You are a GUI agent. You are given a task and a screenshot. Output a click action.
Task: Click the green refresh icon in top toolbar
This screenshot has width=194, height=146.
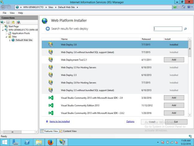[x=175, y=7]
